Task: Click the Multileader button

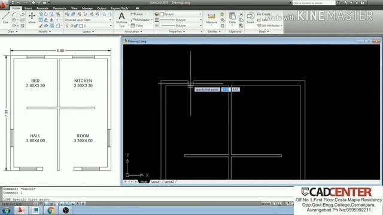Action: 141,20
